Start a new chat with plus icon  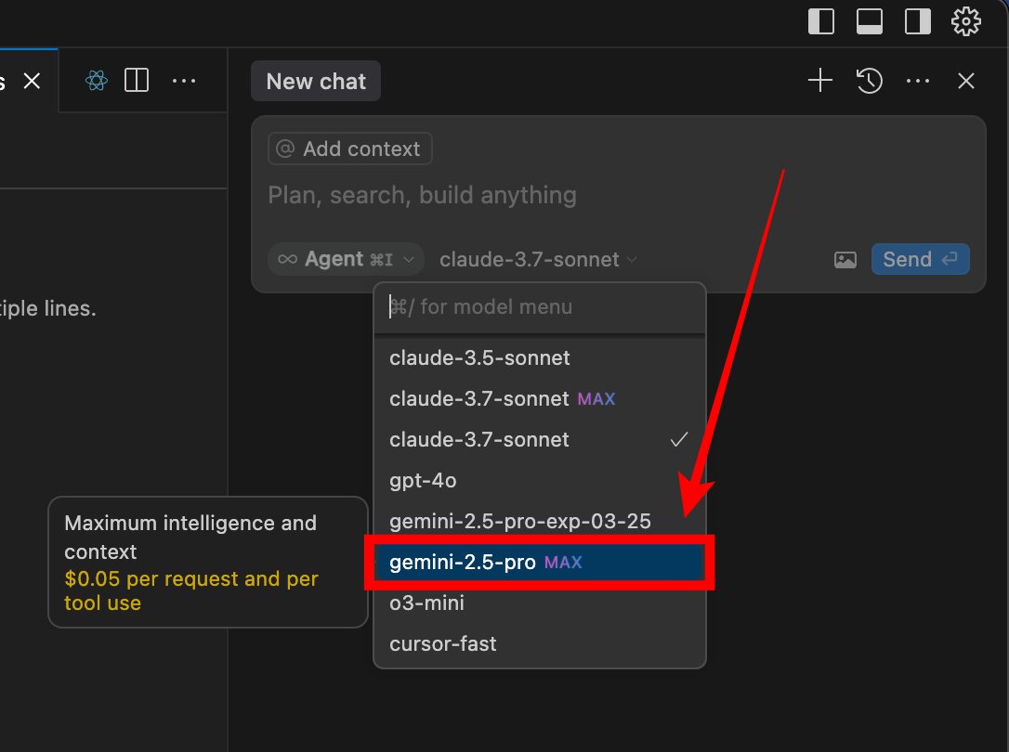pos(819,81)
